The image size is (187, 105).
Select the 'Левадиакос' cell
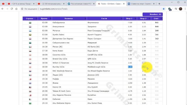(x=105, y=83)
